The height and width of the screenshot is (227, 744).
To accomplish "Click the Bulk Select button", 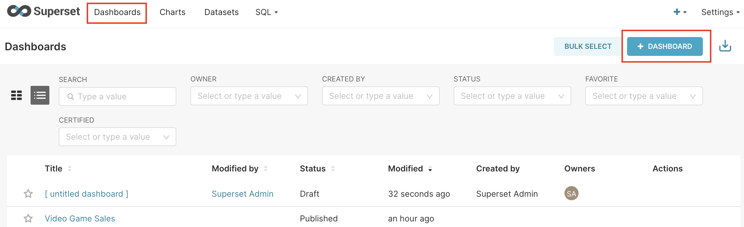I will [x=588, y=46].
